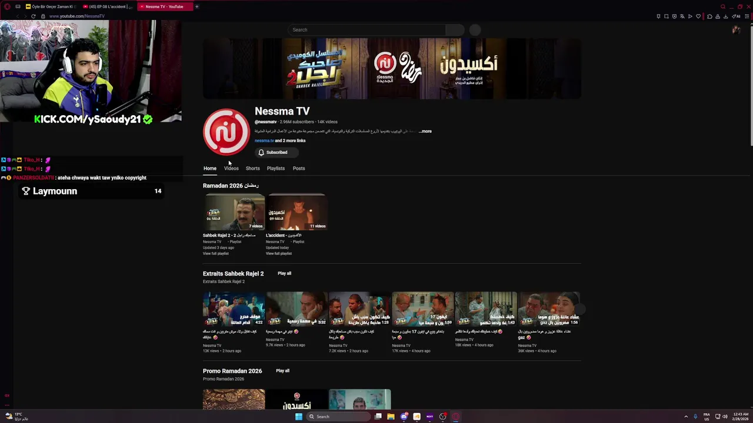This screenshot has height=423, width=753.
Task: Open new tab with plus icon
Action: click(197, 6)
